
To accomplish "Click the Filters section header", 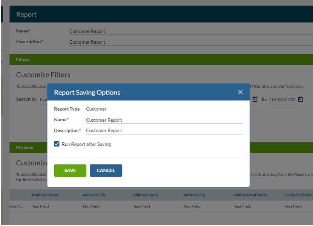I will tap(23, 59).
